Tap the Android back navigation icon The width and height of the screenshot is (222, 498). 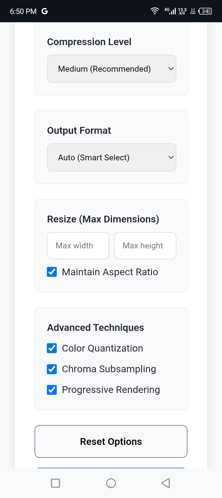click(x=166, y=483)
